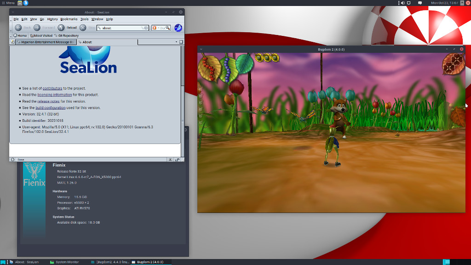This screenshot has width=471, height=265.
Task: Collapse the bookmarks toolbar grippy
Action: pyautogui.click(x=11, y=35)
